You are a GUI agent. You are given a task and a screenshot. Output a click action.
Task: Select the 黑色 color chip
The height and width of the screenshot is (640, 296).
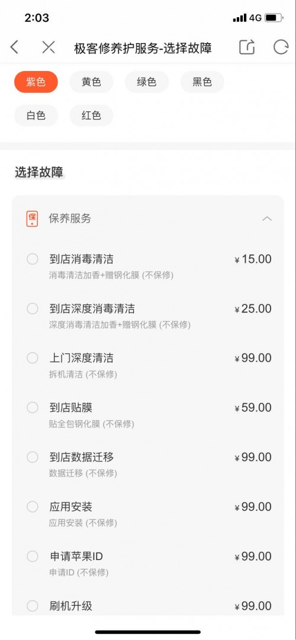point(202,82)
